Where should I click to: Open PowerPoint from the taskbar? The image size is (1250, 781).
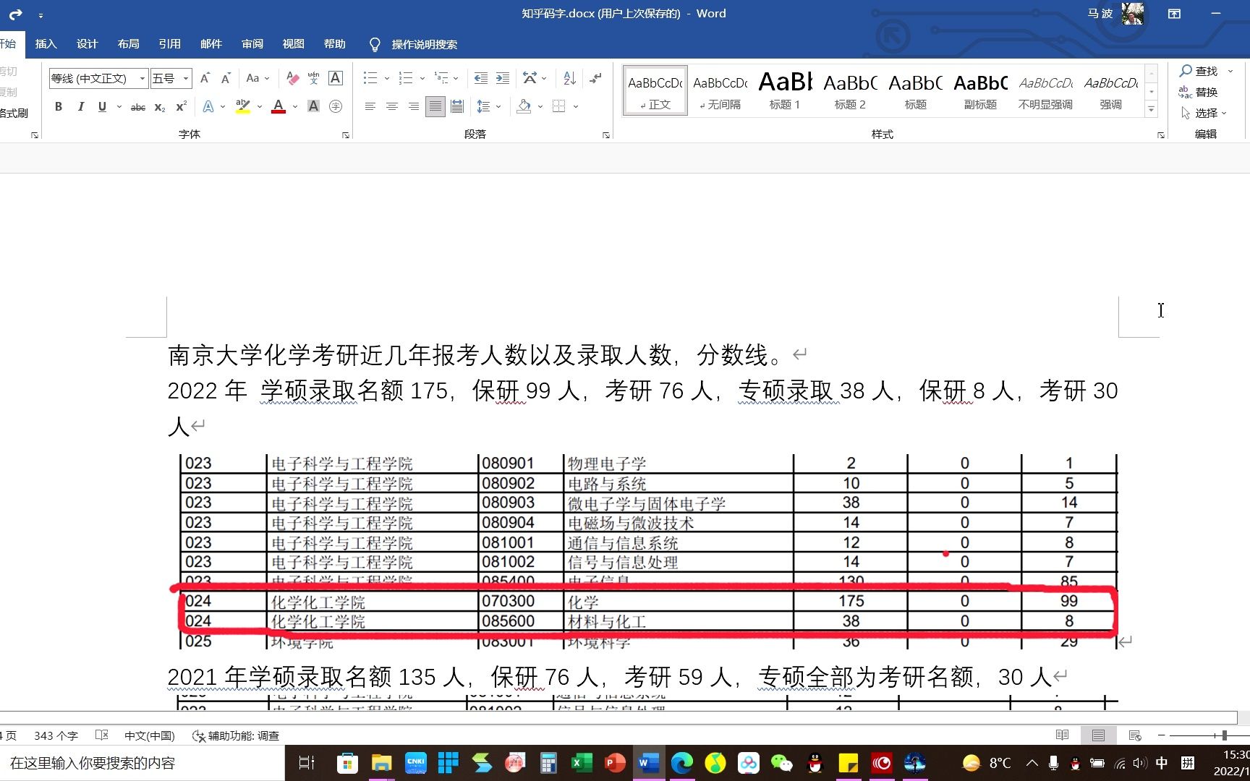[x=615, y=763]
